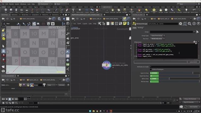Open the parameter gear menu
201x113 pixels.
tap(181, 24)
